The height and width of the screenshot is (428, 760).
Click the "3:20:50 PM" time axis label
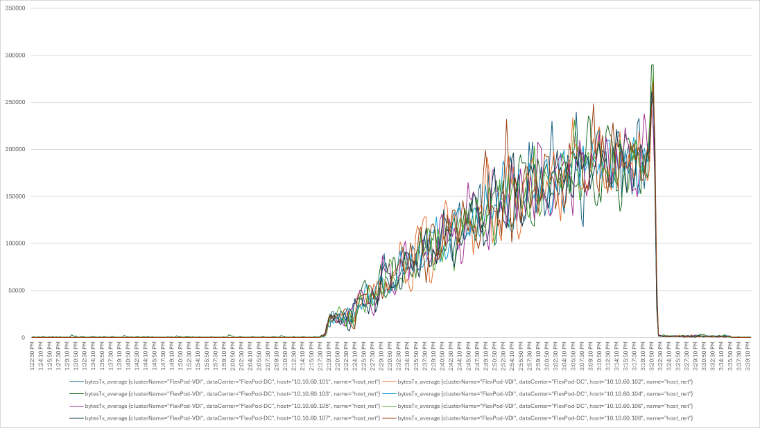[x=652, y=357]
